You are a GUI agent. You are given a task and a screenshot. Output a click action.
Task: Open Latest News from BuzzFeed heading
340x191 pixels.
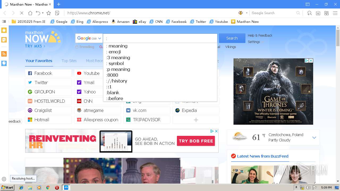pos(263,156)
